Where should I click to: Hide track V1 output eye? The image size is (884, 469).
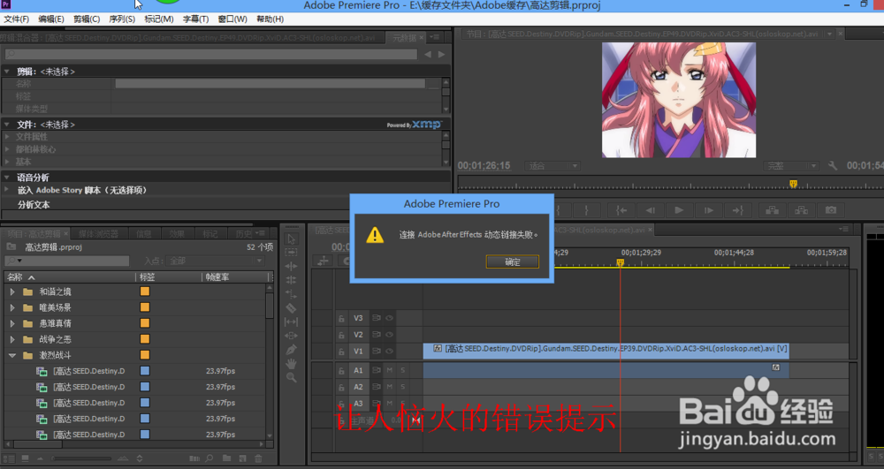[389, 351]
